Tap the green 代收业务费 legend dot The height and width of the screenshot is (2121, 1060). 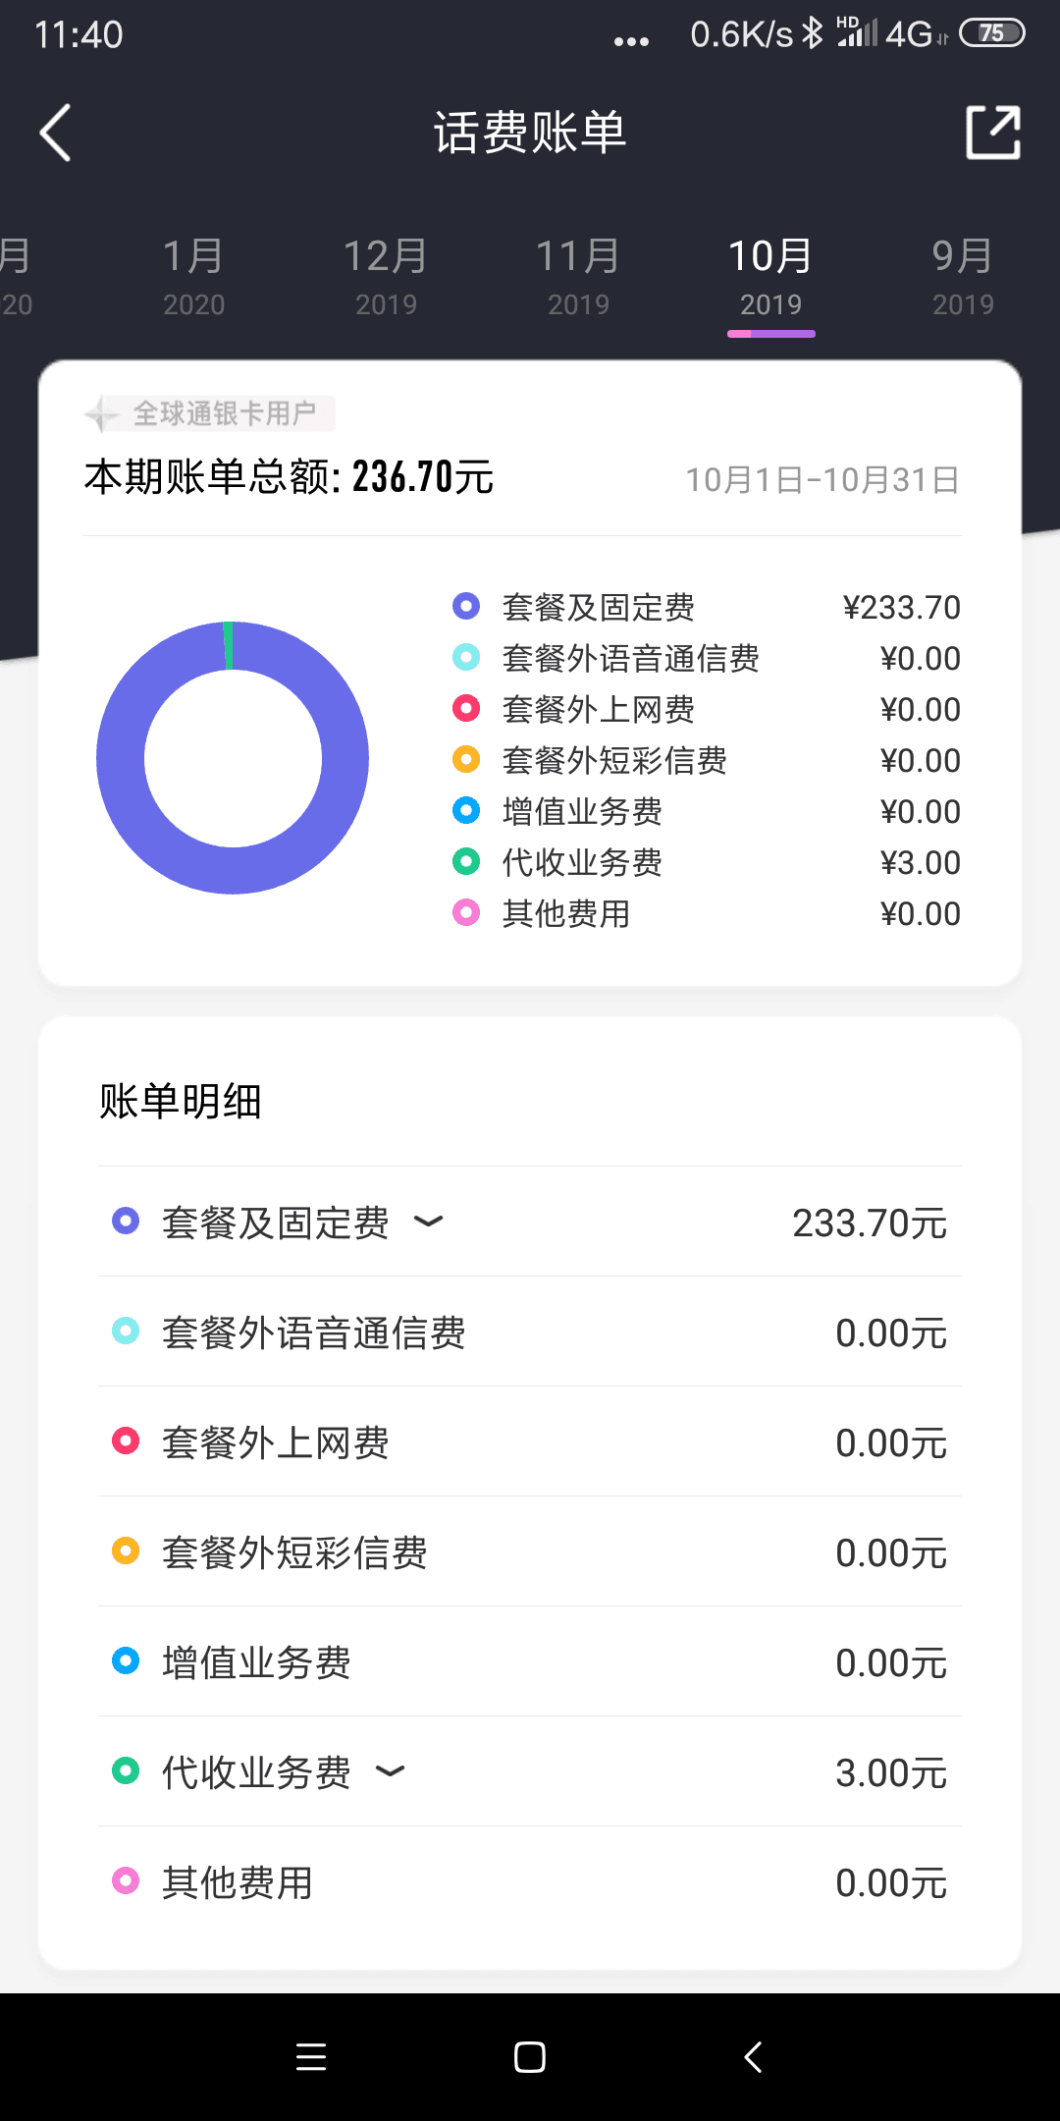(466, 862)
